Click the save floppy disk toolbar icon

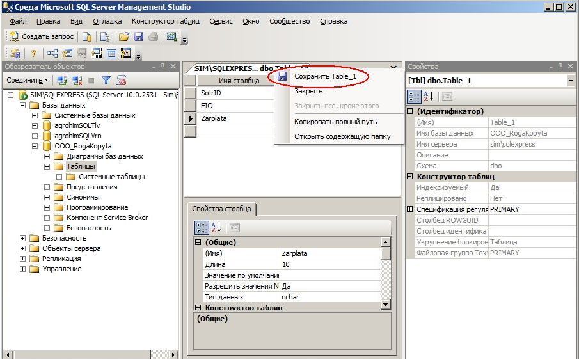point(139,36)
